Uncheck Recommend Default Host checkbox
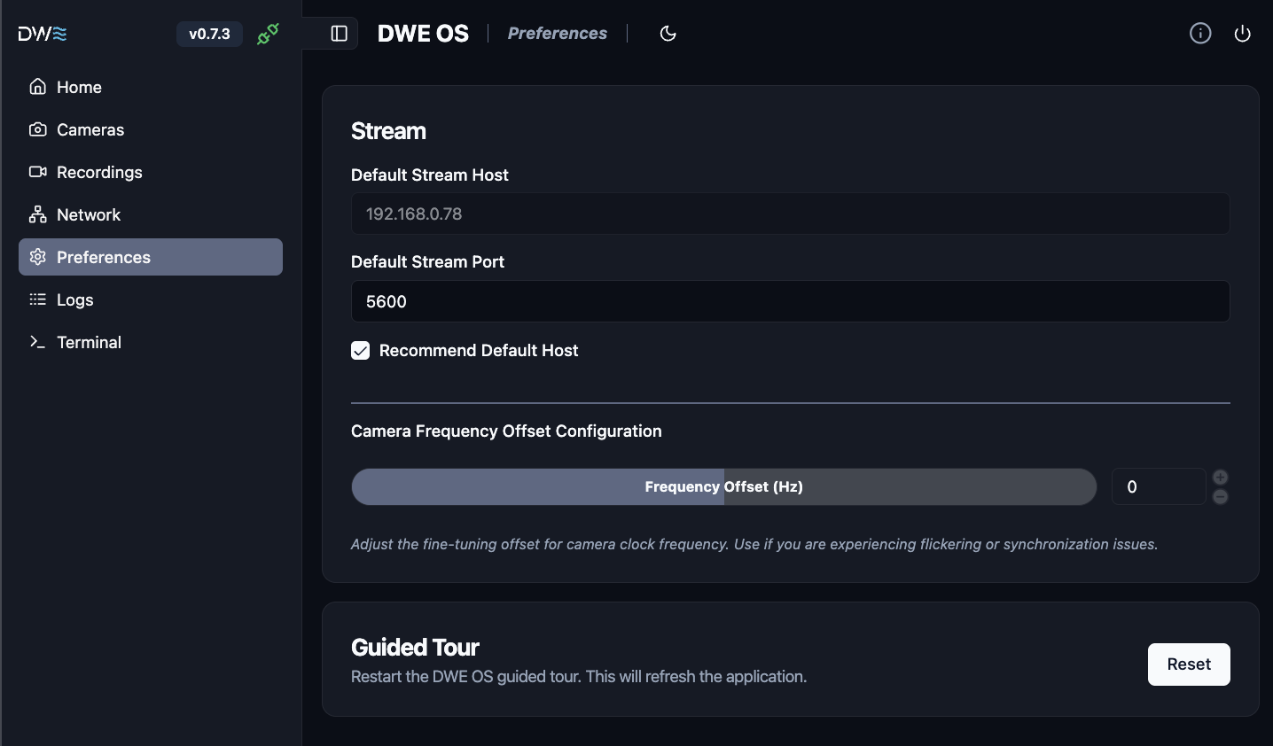Viewport: 1273px width, 746px height. [360, 351]
